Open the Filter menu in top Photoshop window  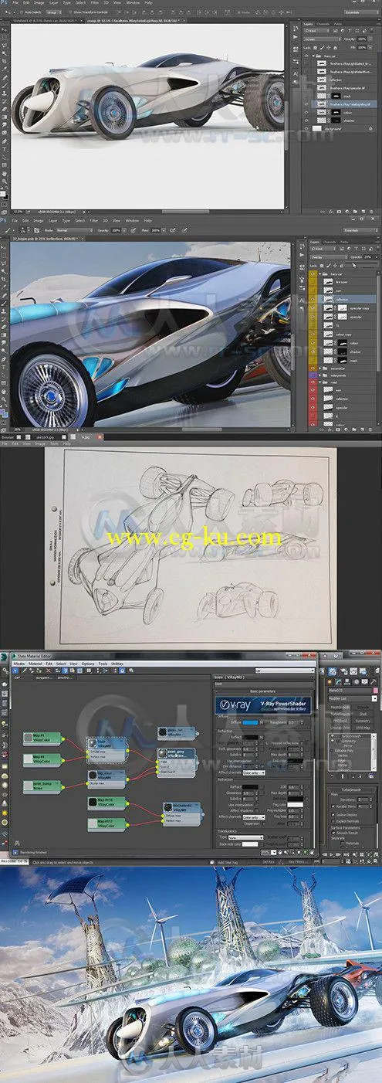(95, 2)
